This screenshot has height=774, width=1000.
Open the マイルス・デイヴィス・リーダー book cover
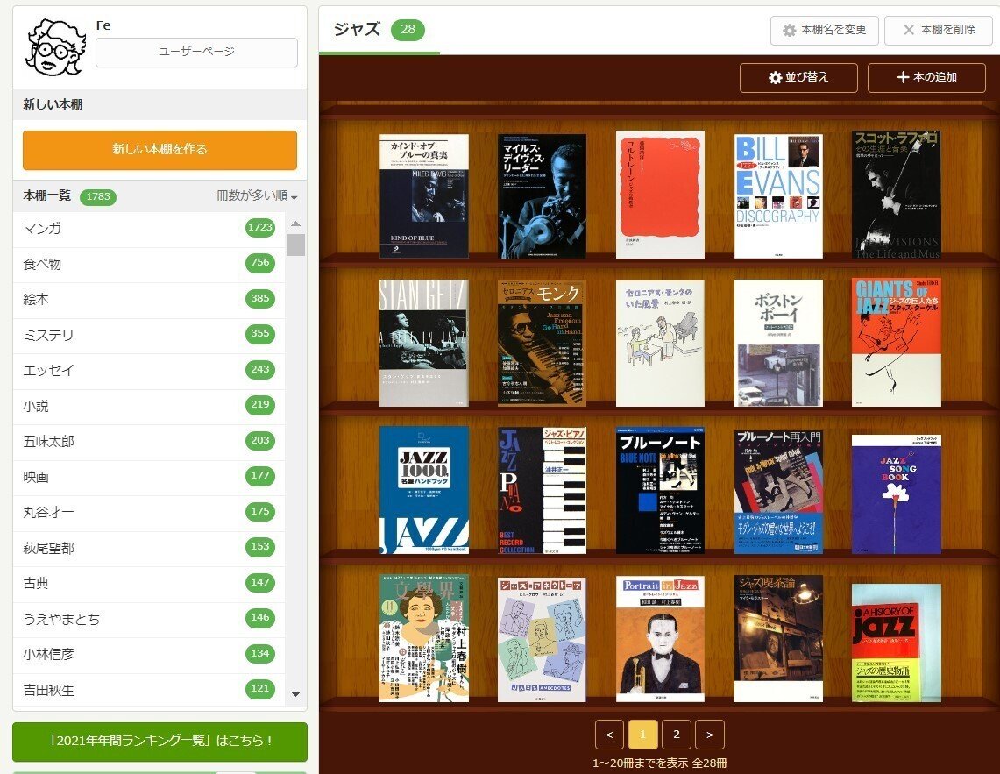click(x=542, y=195)
